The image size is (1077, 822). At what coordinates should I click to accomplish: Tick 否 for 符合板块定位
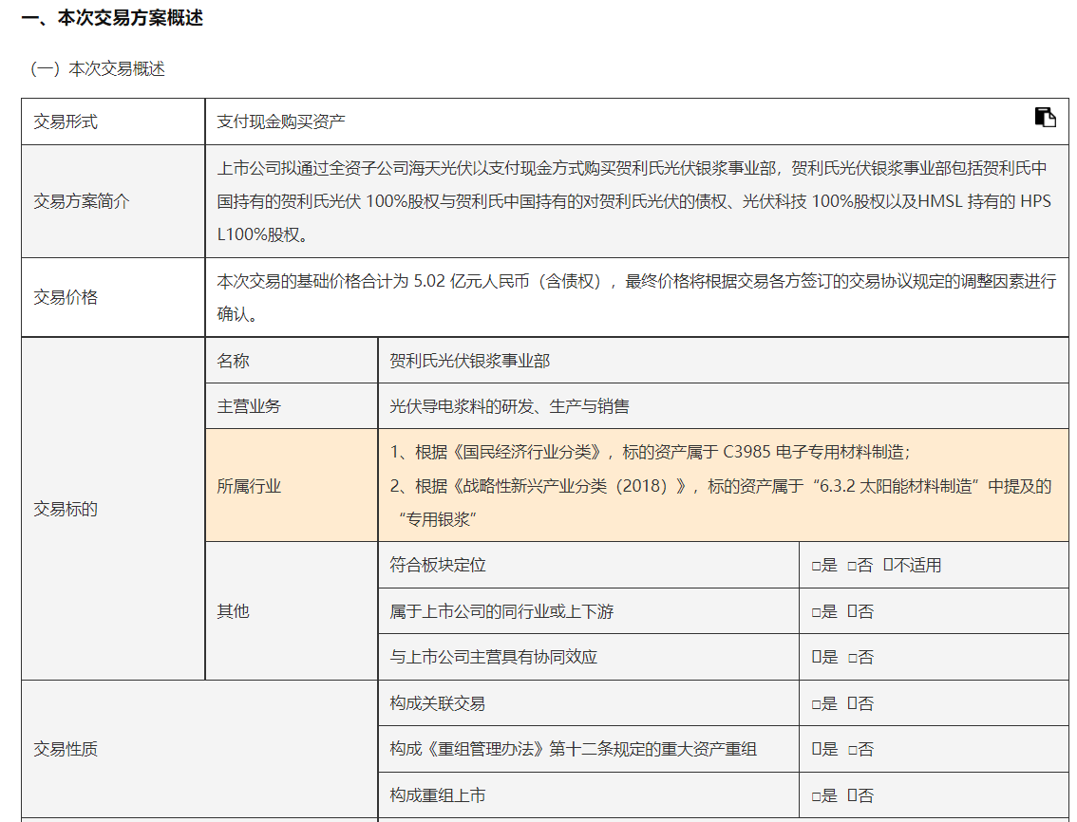pyautogui.click(x=852, y=567)
